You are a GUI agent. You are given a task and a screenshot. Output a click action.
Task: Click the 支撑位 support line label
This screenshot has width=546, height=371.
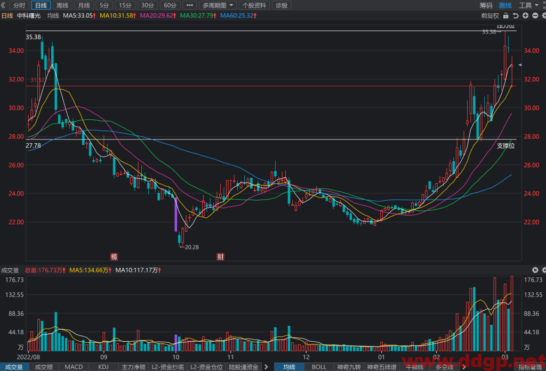[x=505, y=146]
